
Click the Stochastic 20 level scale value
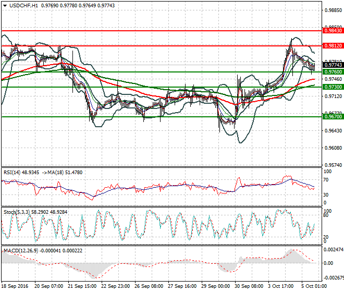[x=326, y=237]
